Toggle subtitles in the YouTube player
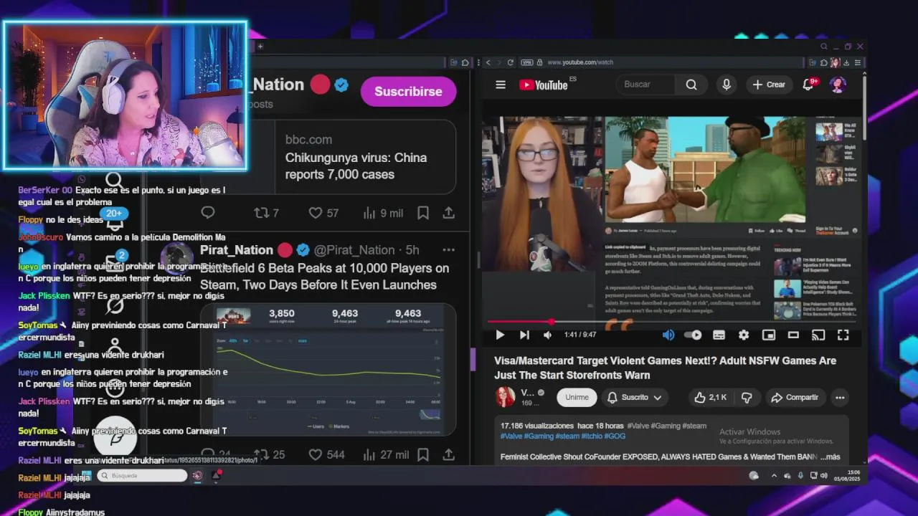918x516 pixels. point(719,335)
